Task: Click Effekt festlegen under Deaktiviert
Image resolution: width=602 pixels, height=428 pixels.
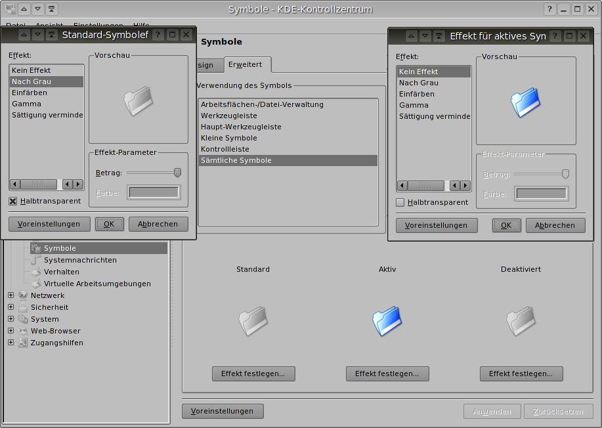Action: (521, 374)
